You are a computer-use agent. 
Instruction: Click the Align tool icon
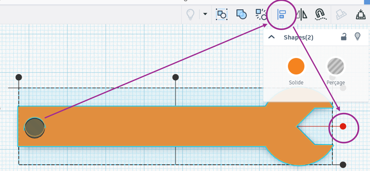click(x=281, y=14)
